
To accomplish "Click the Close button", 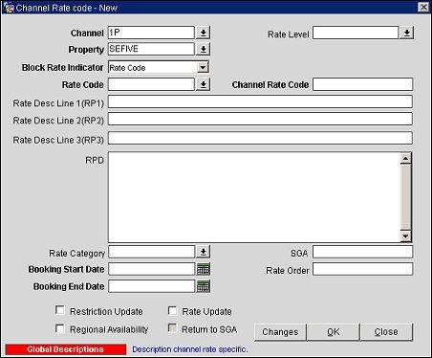I will 386,332.
